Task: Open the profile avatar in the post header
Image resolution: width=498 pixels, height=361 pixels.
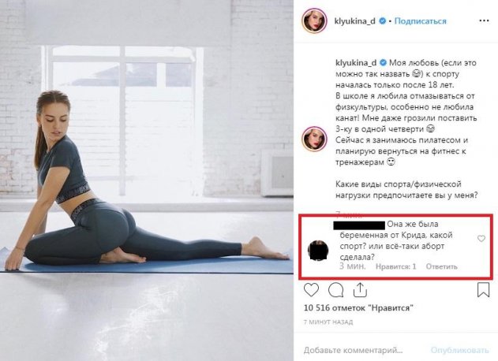Action: coord(313,24)
